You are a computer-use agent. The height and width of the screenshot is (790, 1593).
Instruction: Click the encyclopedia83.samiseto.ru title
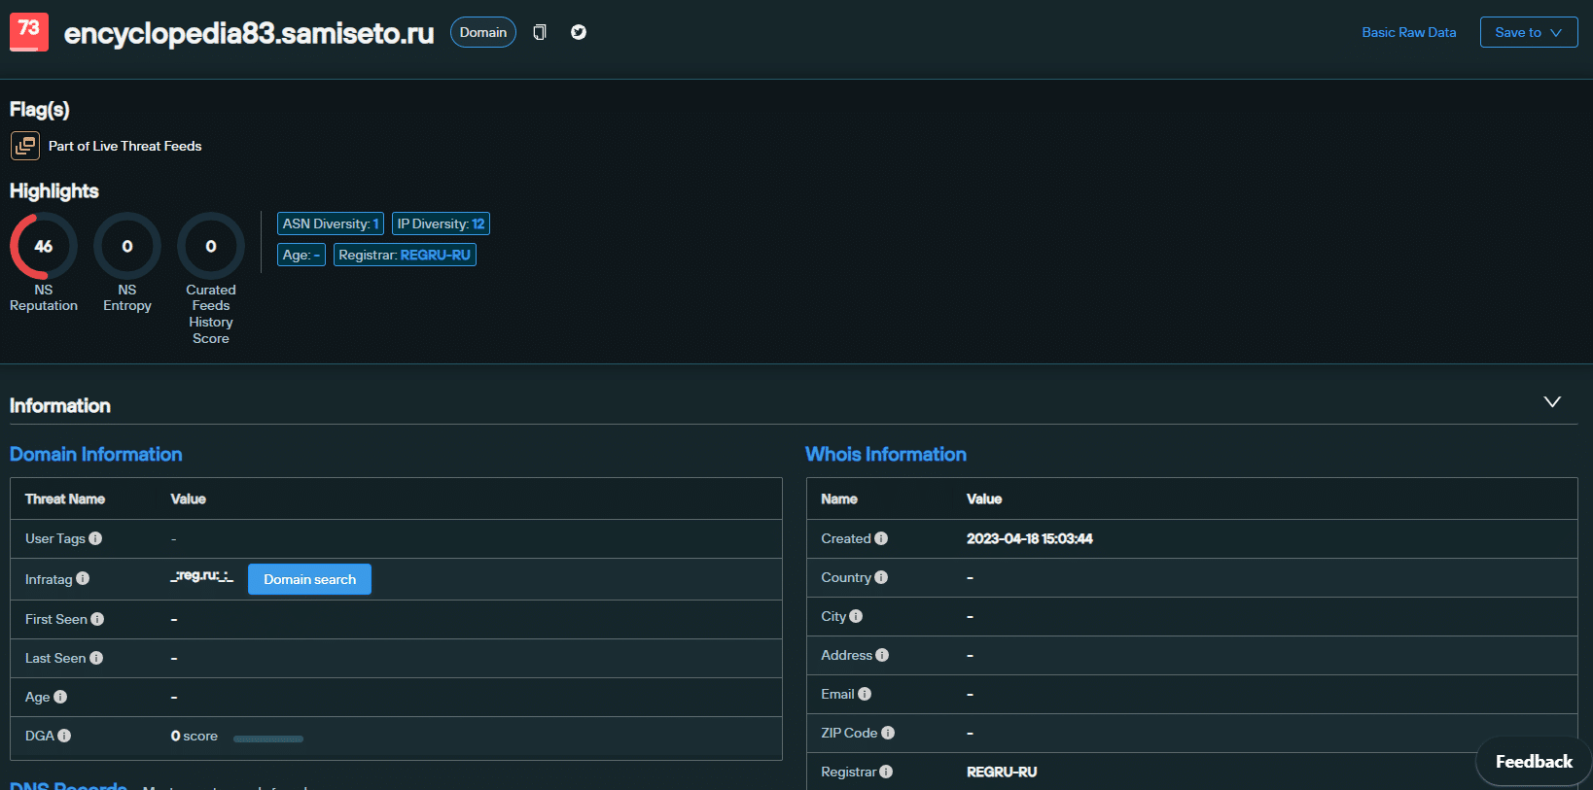click(x=249, y=33)
